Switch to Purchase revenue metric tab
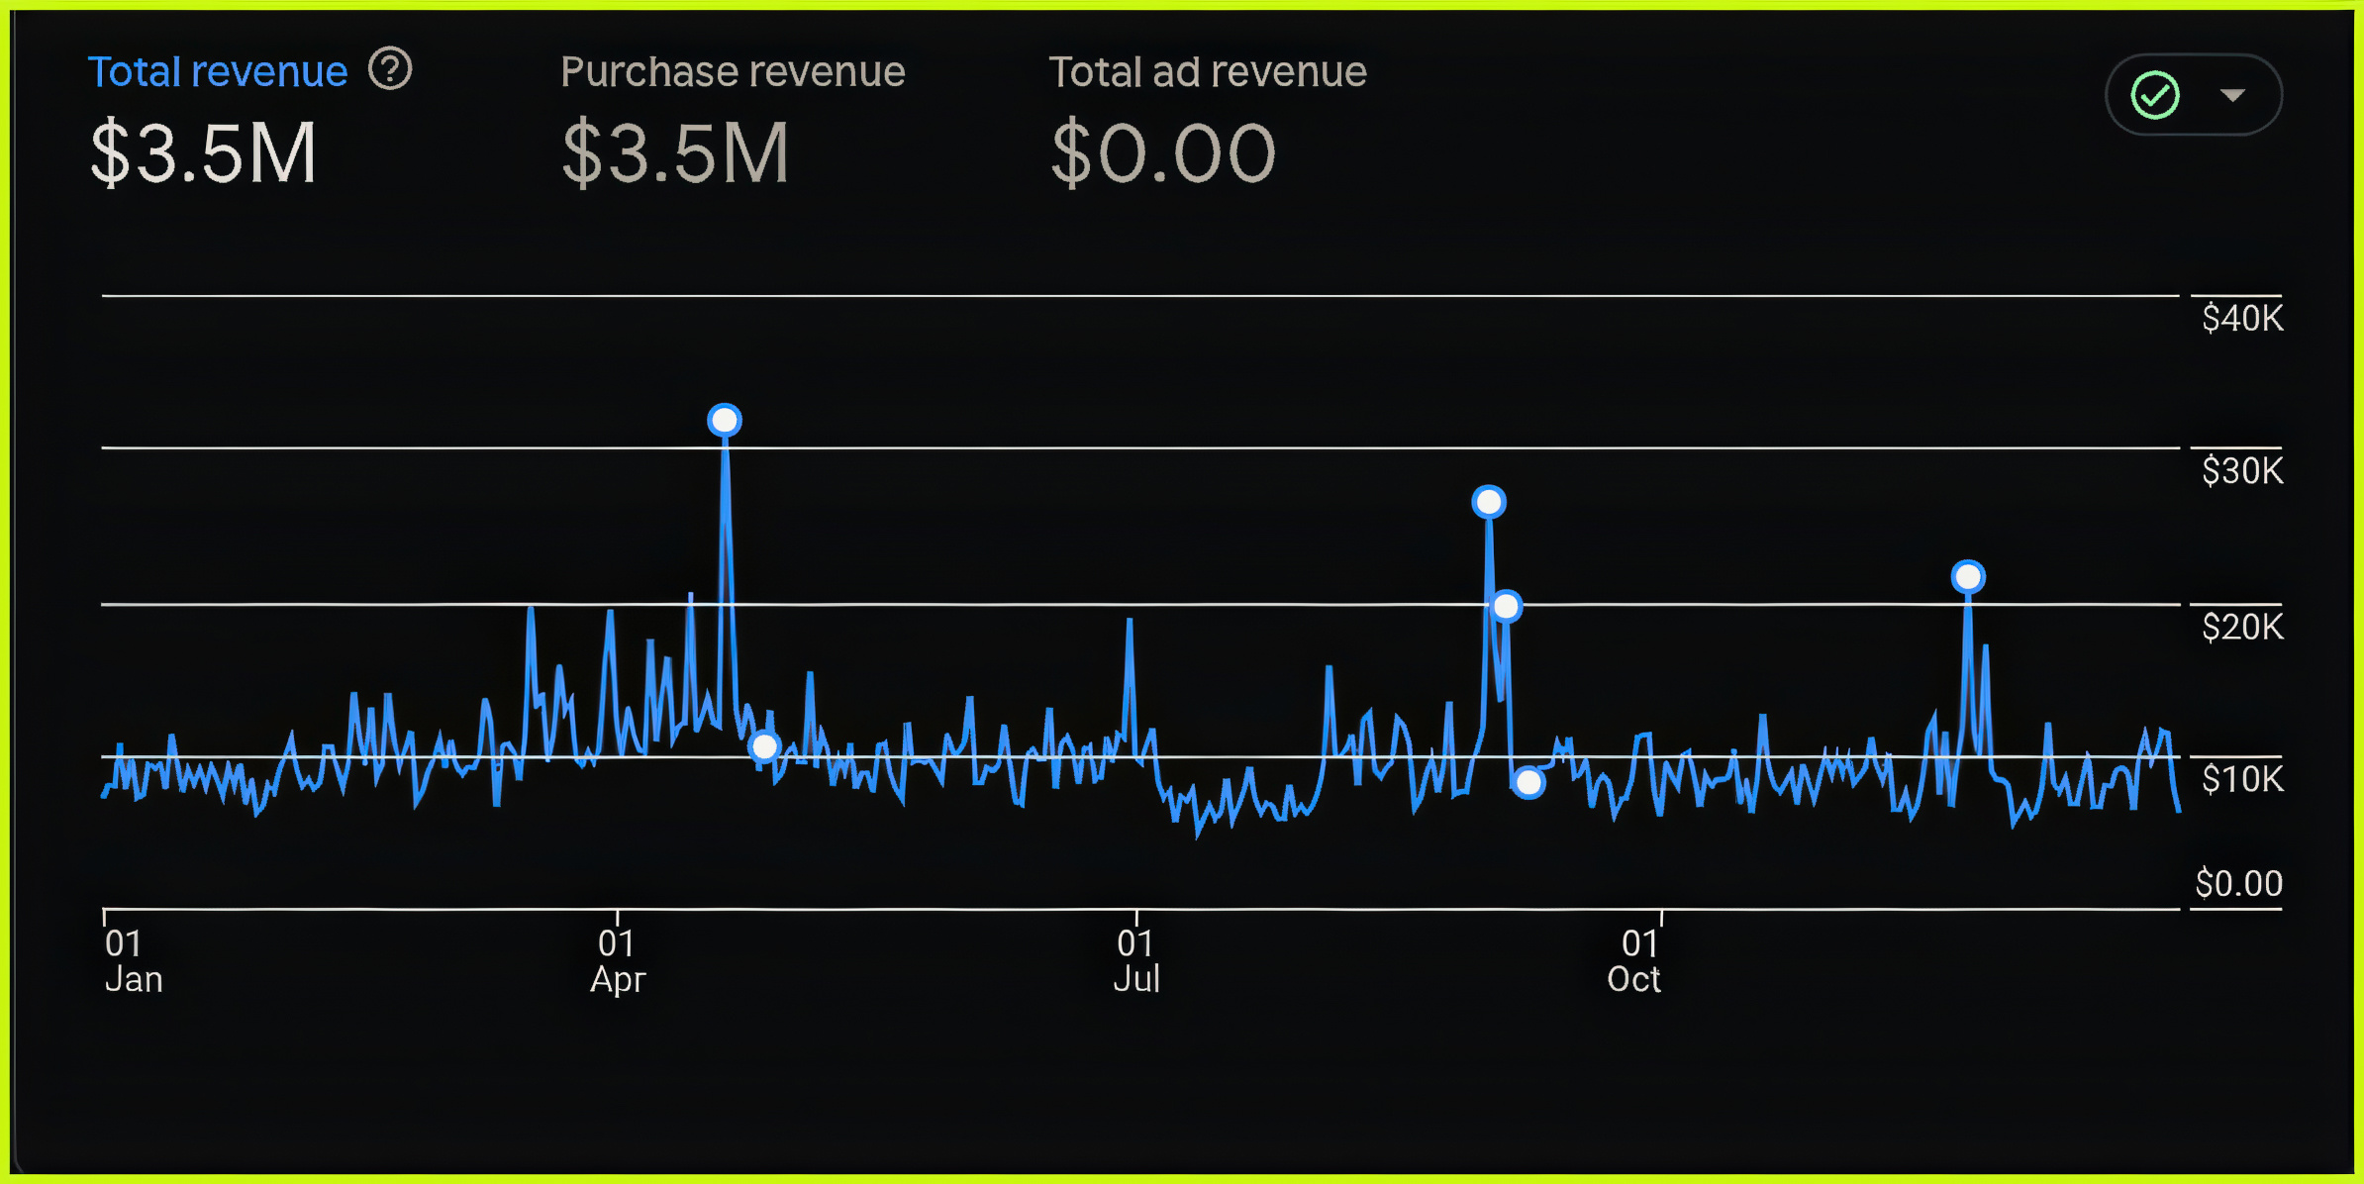Screen dimensions: 2364x1184 tap(733, 72)
